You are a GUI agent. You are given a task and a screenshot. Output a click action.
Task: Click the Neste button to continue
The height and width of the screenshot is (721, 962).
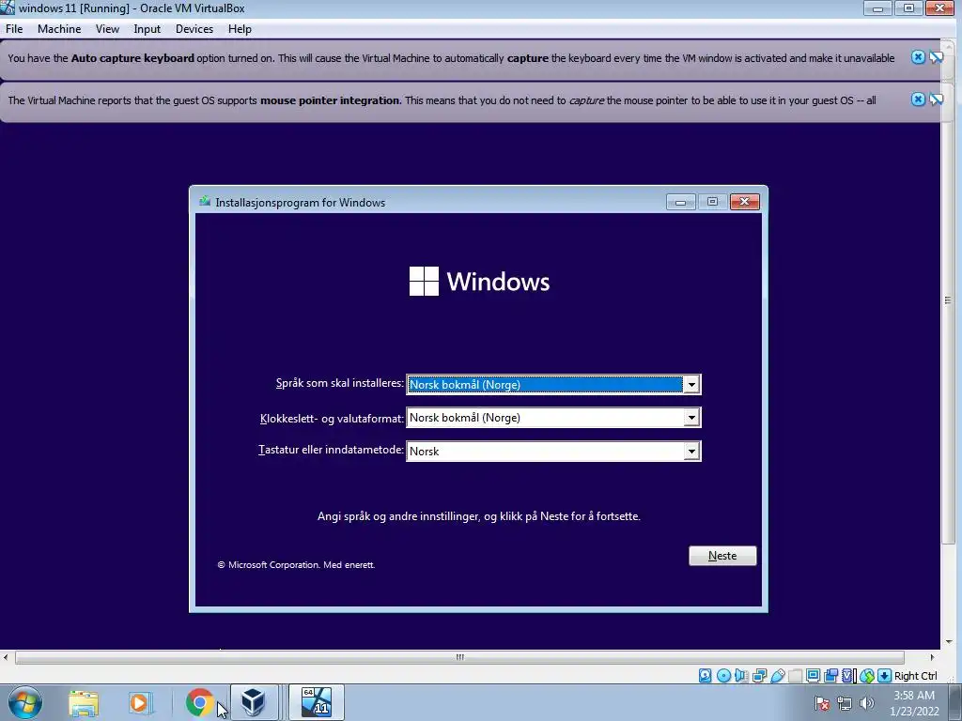(722, 556)
